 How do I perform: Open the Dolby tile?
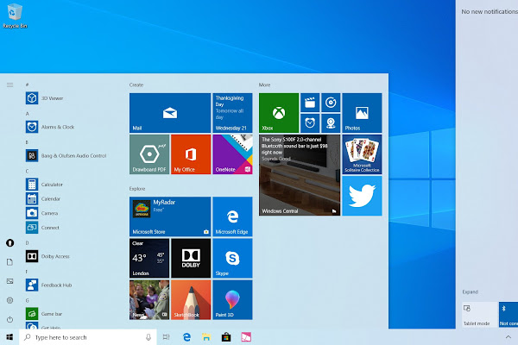190,259
